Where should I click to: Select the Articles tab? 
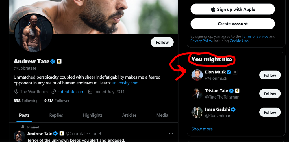[129, 115]
